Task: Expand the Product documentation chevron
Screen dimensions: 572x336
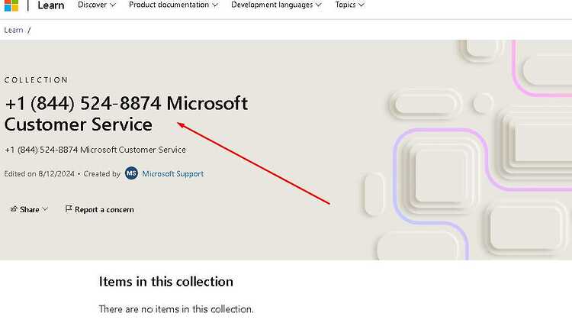Action: [215, 5]
